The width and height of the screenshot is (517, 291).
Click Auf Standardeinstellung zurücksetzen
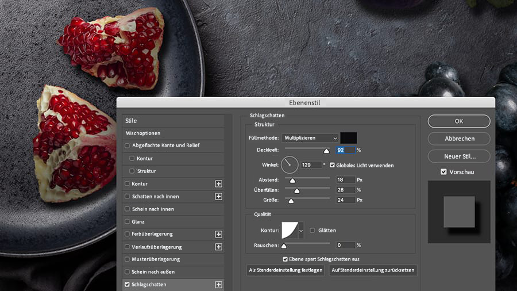[373, 270]
